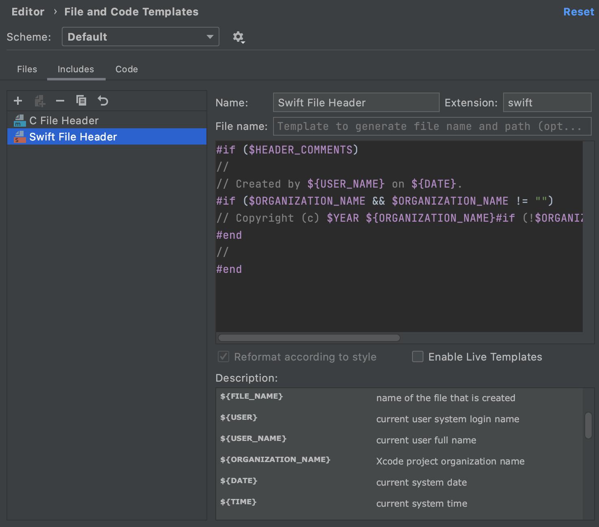Image resolution: width=599 pixels, height=527 pixels.
Task: Select C File Header in the list
Action: point(107,121)
